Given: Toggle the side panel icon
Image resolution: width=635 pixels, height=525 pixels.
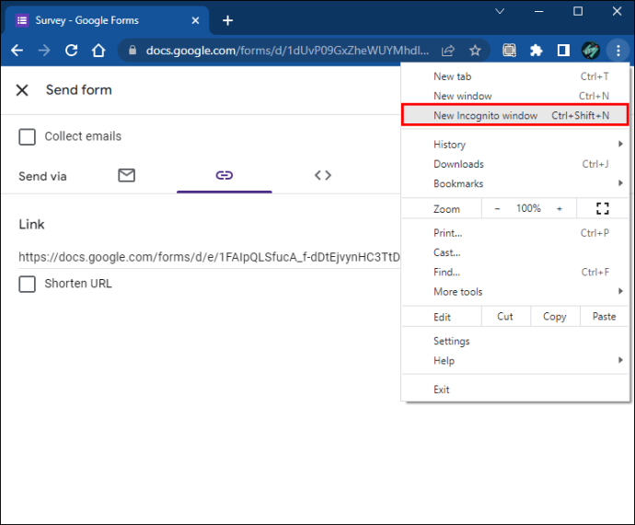Looking at the screenshot, I should coord(563,51).
